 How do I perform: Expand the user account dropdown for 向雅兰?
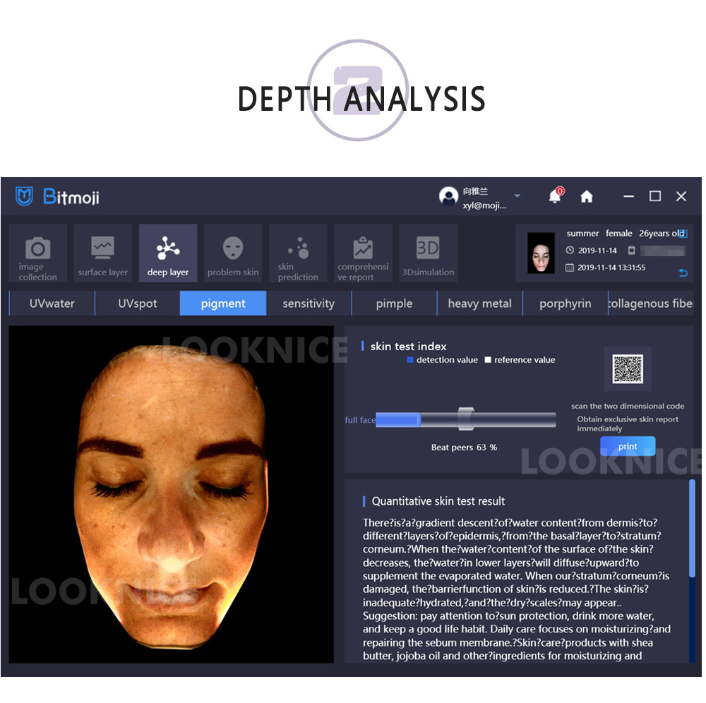[516, 196]
